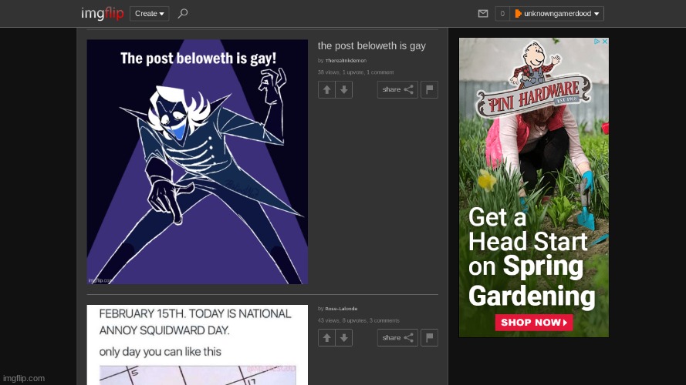686x385 pixels.
Task: Open author Rose-Lalonde profile
Action: pos(341,309)
